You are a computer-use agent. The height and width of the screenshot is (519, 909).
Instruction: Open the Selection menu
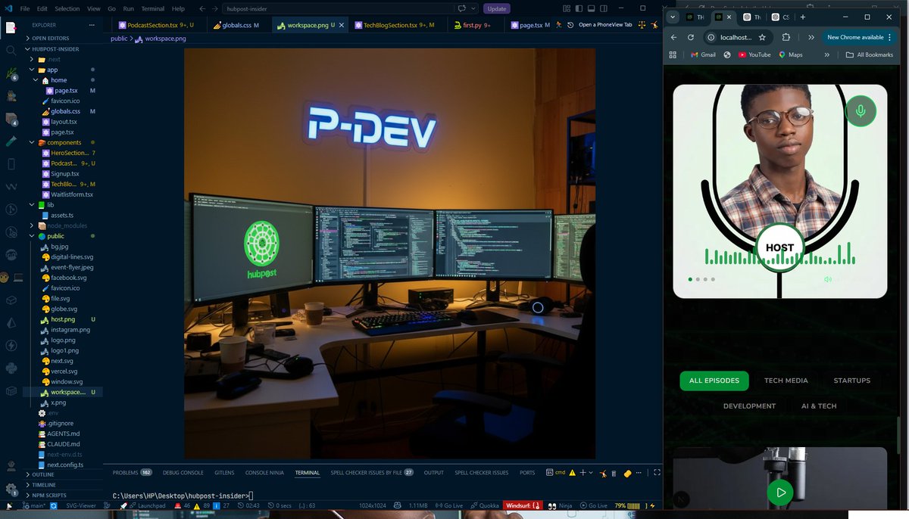(67, 8)
